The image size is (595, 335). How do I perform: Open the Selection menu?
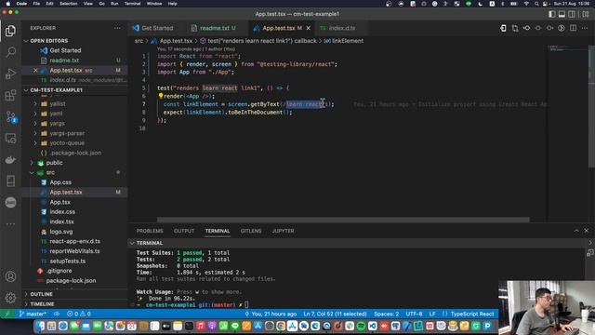click(x=68, y=4)
